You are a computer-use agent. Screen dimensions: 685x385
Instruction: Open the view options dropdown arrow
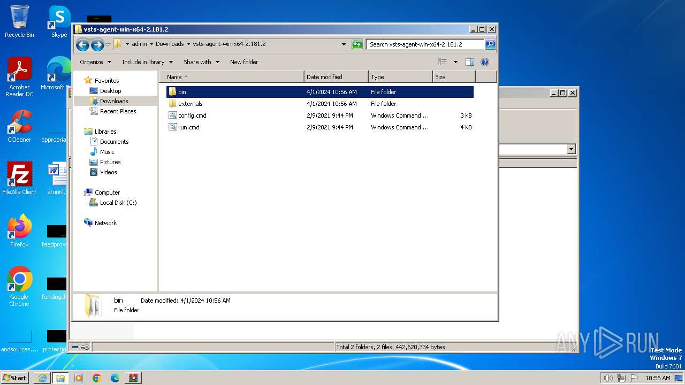coord(455,62)
